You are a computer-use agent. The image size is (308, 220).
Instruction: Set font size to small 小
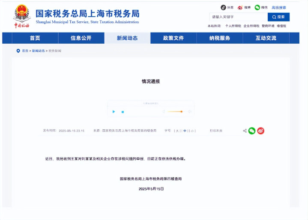point(192,131)
